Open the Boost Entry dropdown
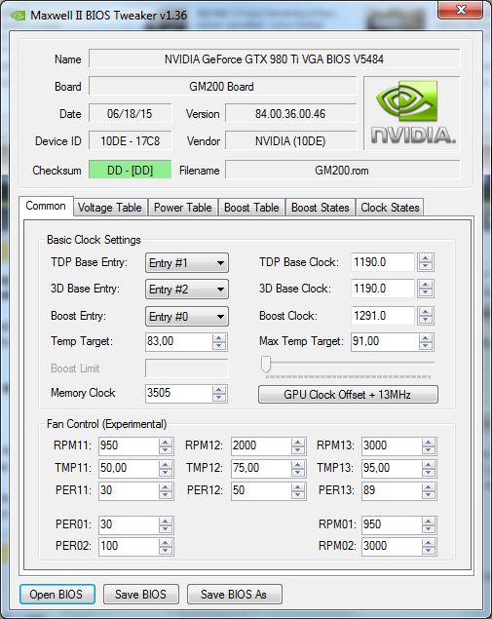 coord(187,317)
